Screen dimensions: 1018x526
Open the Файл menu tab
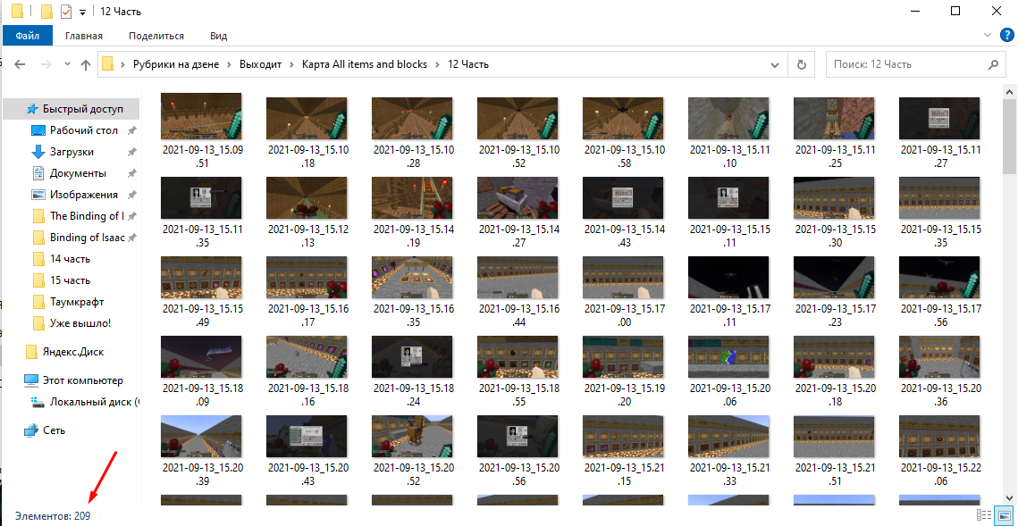point(28,36)
